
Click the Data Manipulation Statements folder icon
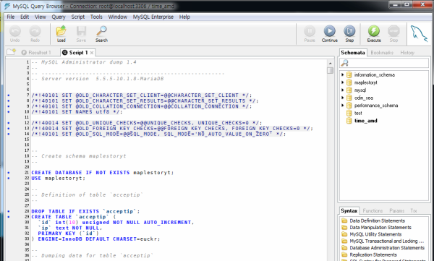click(344, 227)
